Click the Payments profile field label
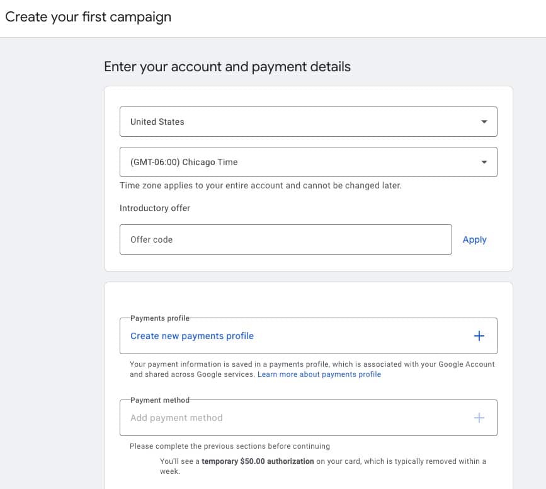Viewport: 546px width, 489px height. click(159, 318)
